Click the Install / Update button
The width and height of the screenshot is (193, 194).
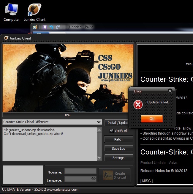[116, 123]
